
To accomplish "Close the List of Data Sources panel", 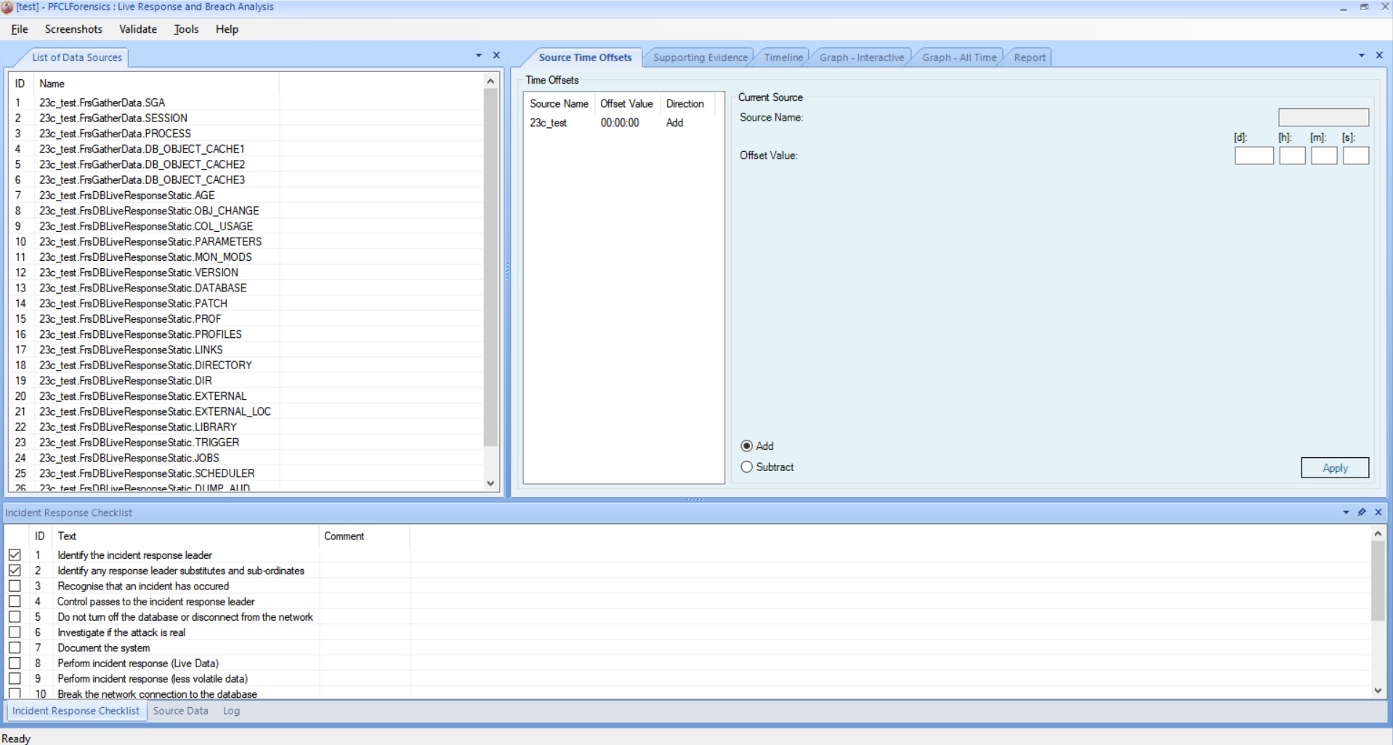I will pos(496,55).
